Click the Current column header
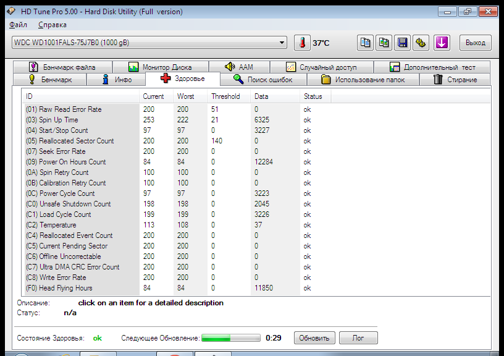The image size is (504, 356). point(156,96)
